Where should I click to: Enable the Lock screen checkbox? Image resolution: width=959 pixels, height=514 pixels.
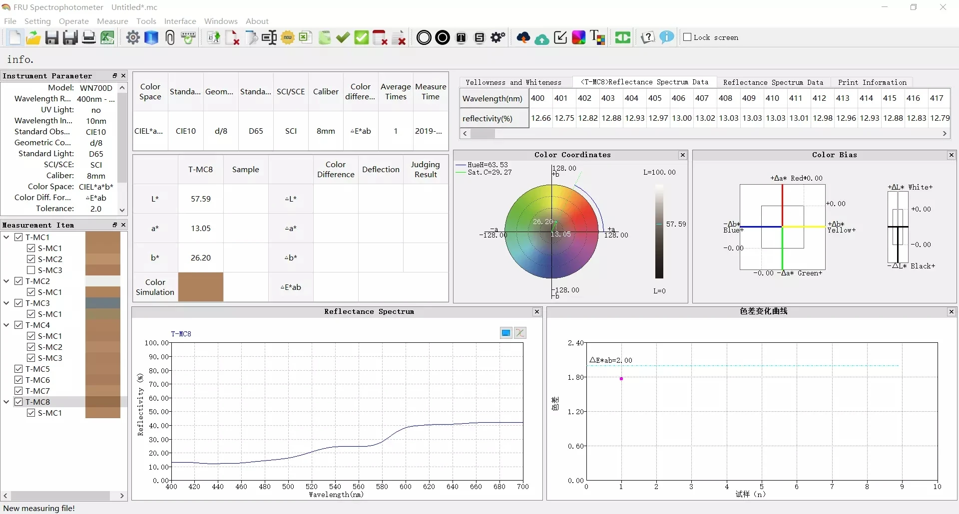[687, 37]
